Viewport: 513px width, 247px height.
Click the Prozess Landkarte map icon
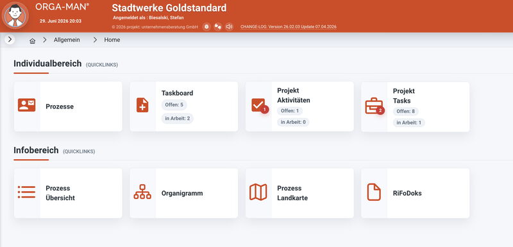pos(258,192)
